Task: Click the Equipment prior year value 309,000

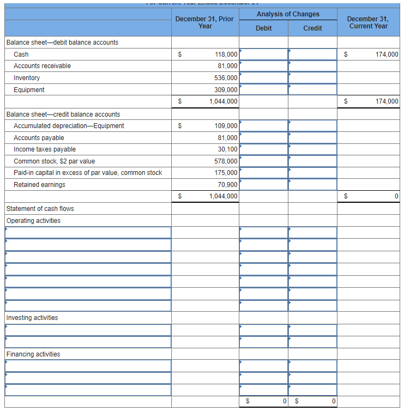Action: click(x=226, y=89)
